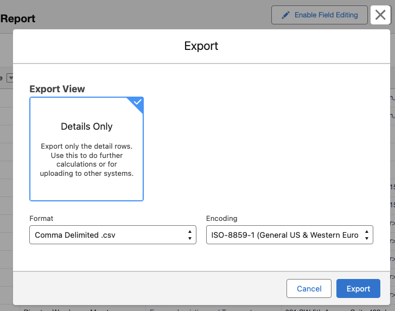Cancel the export

click(309, 288)
